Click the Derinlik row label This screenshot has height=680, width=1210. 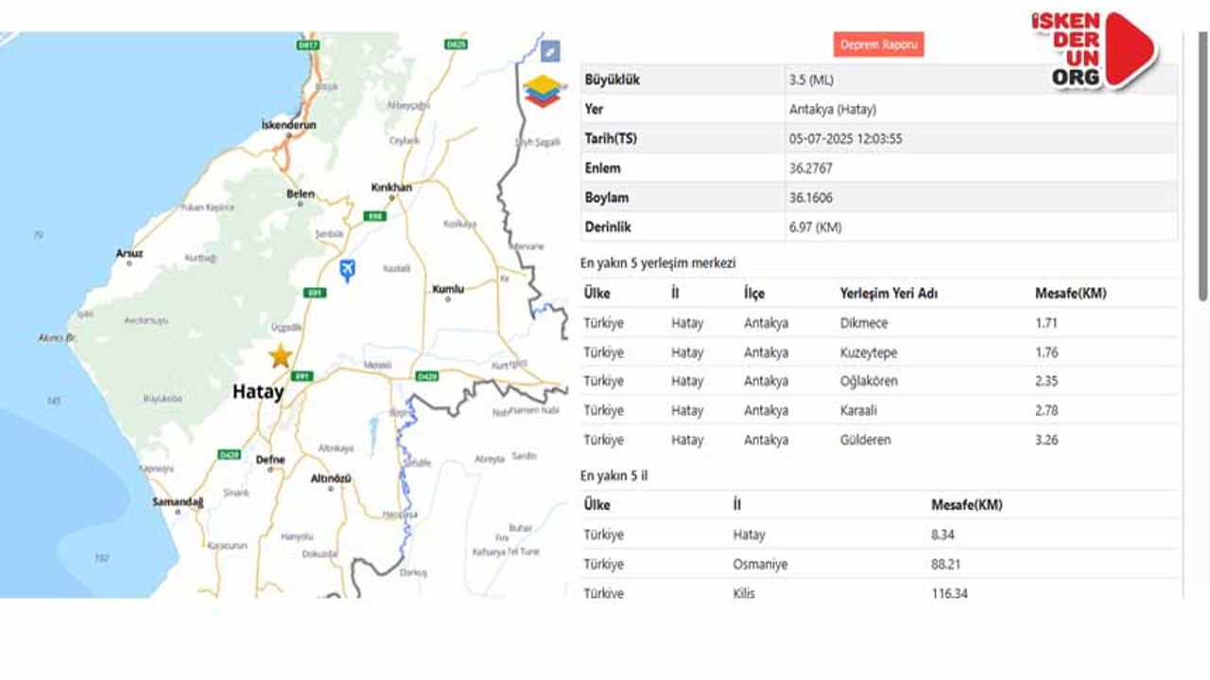[608, 227]
